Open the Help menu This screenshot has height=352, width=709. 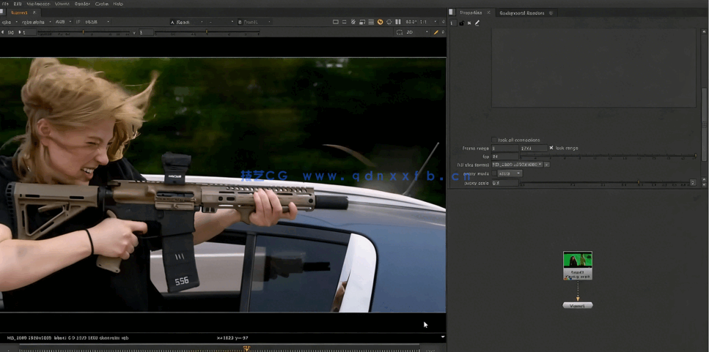pyautogui.click(x=118, y=4)
